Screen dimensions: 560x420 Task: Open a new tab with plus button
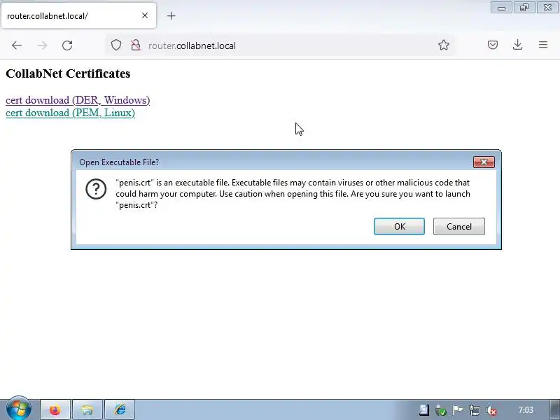pos(171,15)
